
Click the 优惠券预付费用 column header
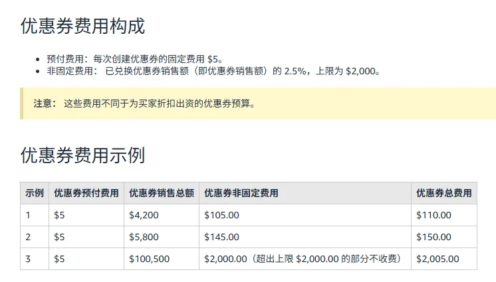tap(86, 193)
